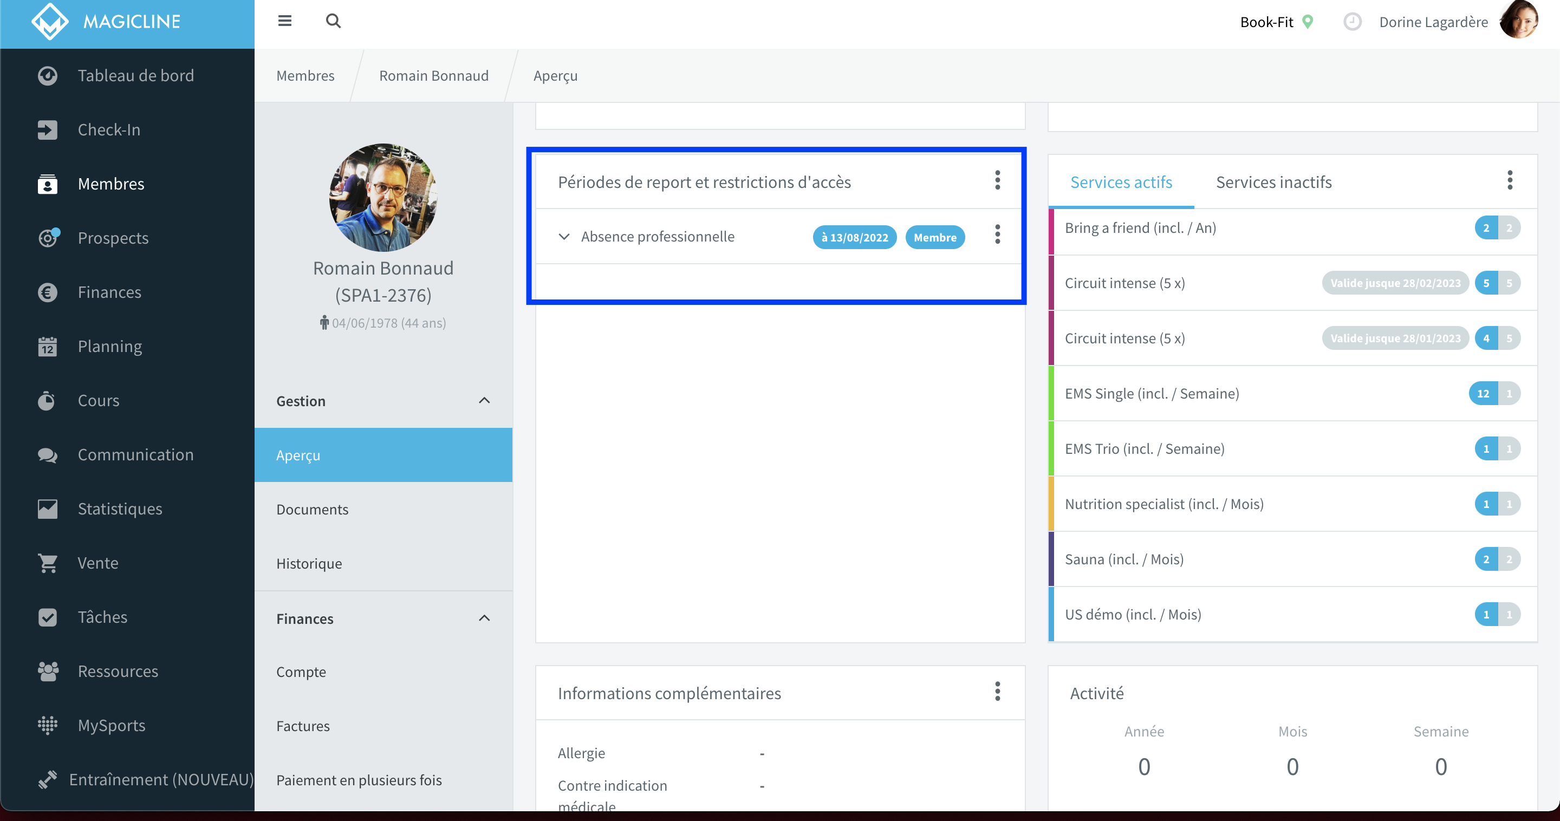
Task: Click the Prospects target icon
Action: [48, 237]
